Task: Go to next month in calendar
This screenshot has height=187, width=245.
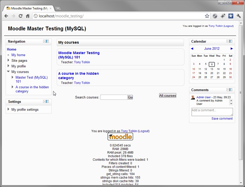Action: (x=232, y=48)
